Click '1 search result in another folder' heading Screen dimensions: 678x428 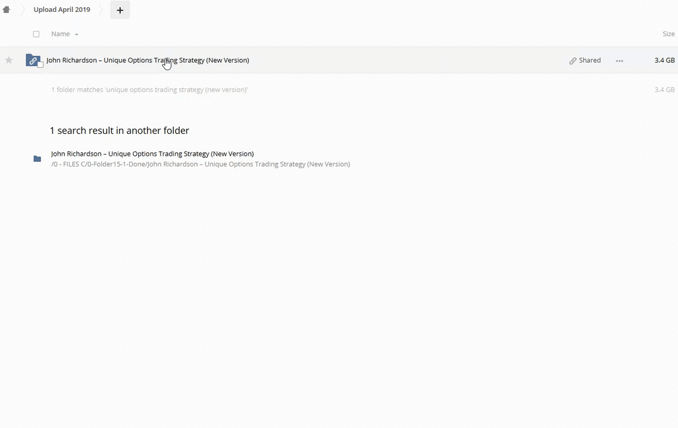[120, 130]
